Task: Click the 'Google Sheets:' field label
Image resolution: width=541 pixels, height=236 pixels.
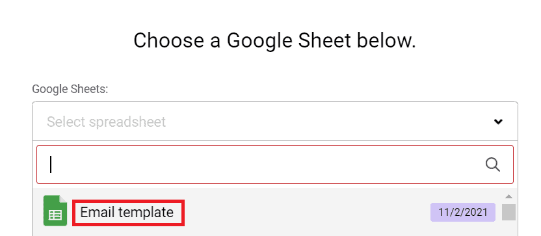Action: (x=70, y=89)
